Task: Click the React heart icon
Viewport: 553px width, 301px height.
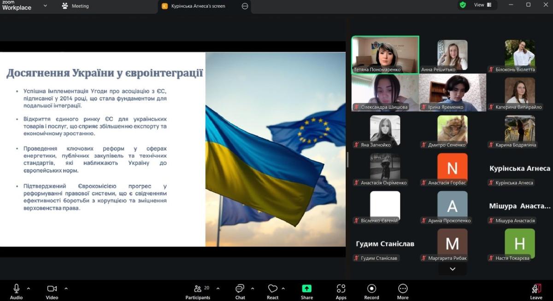Action: pos(272,289)
